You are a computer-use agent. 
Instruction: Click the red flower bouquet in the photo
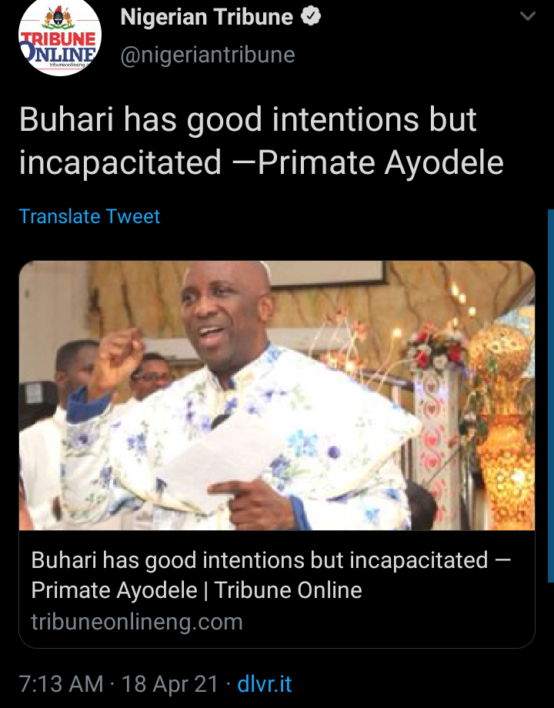coord(436,350)
